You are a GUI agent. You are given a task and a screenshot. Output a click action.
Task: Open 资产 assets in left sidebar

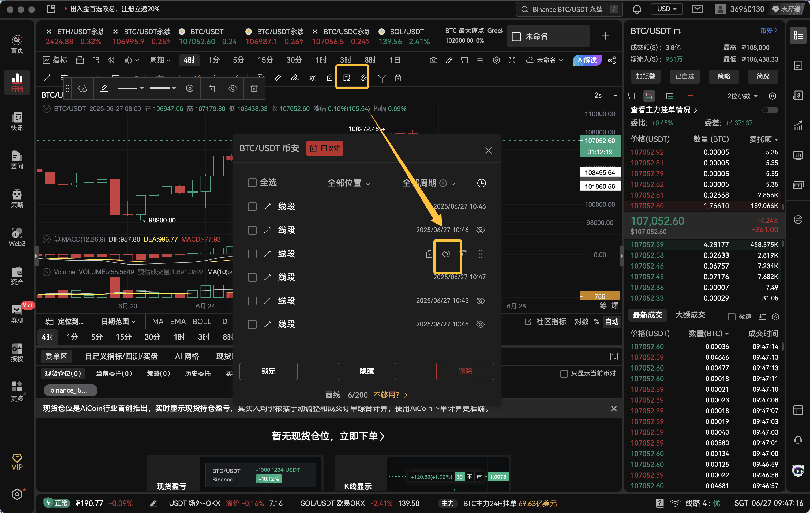[17, 276]
